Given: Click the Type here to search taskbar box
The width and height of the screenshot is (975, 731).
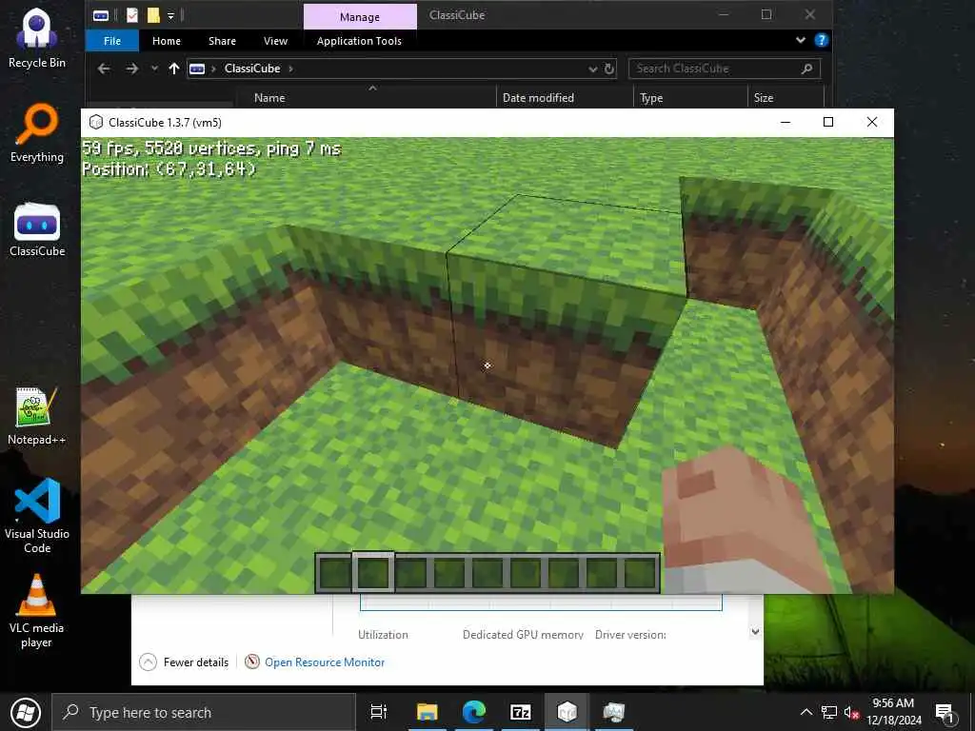Looking at the screenshot, I should point(204,712).
